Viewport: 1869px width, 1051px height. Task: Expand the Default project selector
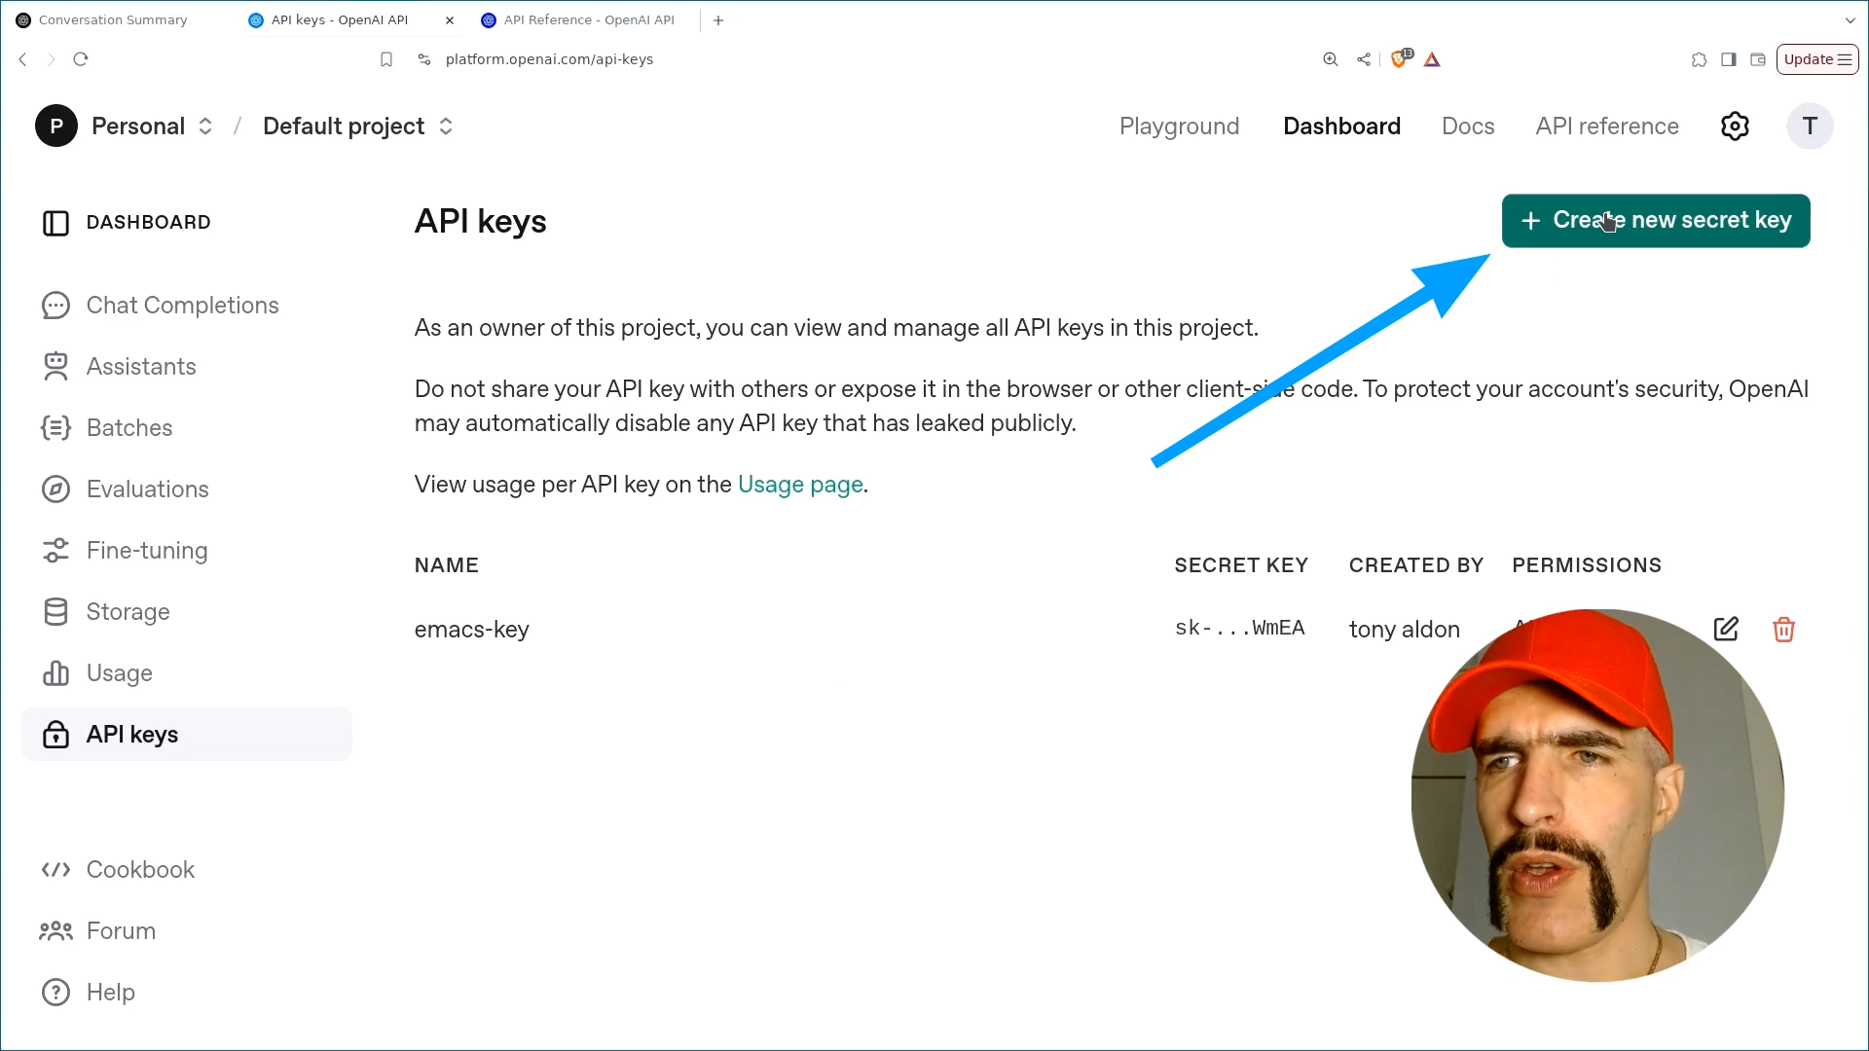click(x=358, y=127)
